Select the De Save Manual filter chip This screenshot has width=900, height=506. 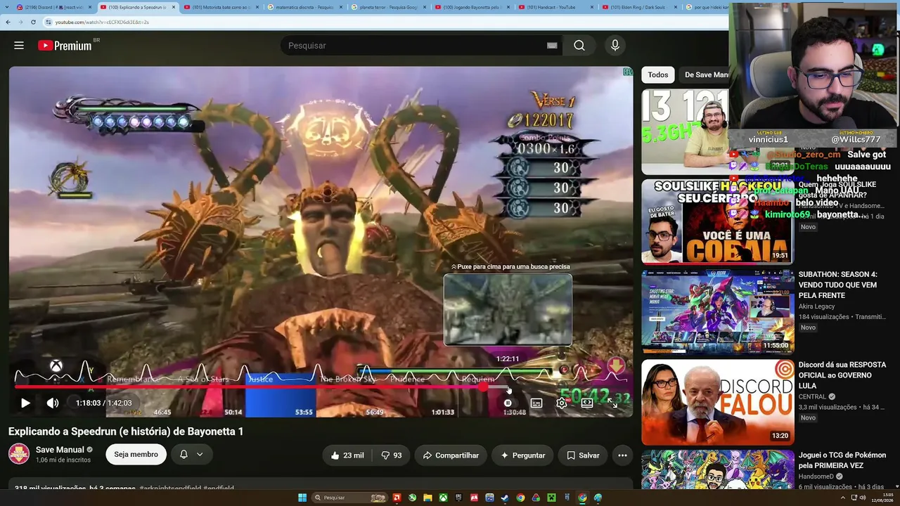coord(705,74)
